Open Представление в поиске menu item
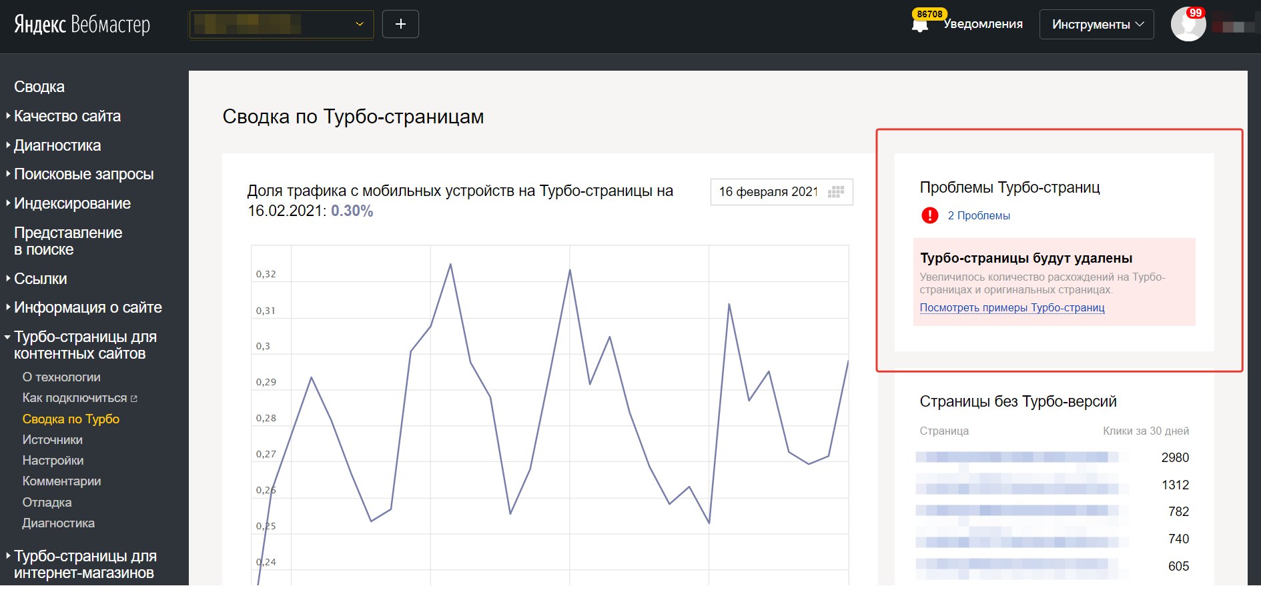The width and height of the screenshot is (1261, 608). pos(68,241)
